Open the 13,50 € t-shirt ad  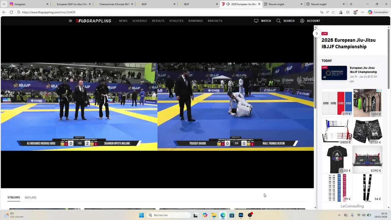coord(337,159)
